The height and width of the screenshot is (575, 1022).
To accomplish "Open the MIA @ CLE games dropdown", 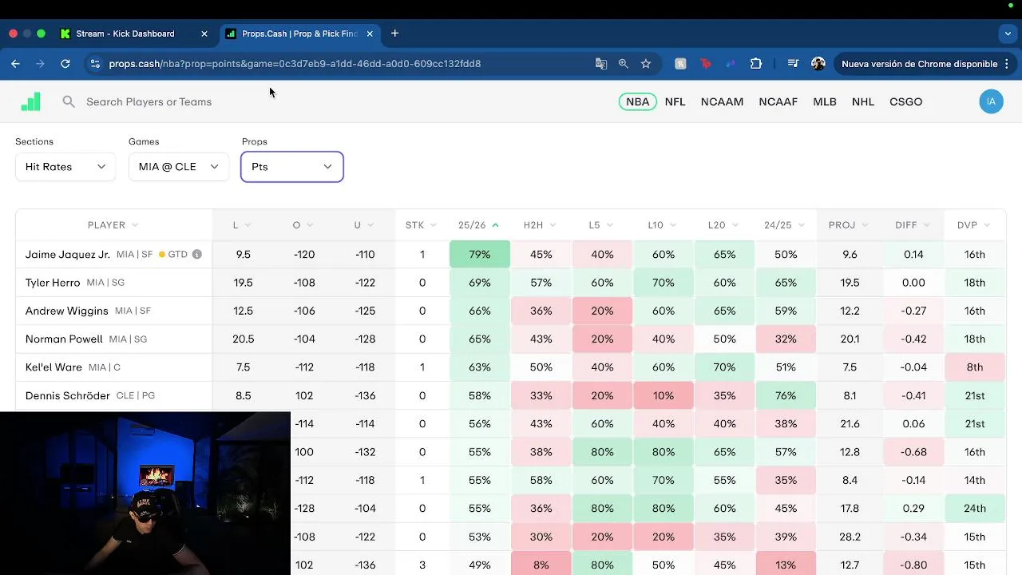I will [x=179, y=166].
